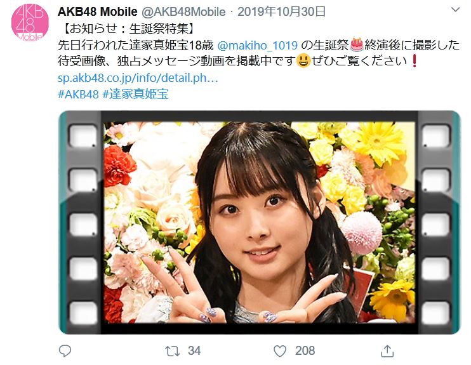
Task: Open the 2019年10月30日 timestamp
Action: coord(281,11)
